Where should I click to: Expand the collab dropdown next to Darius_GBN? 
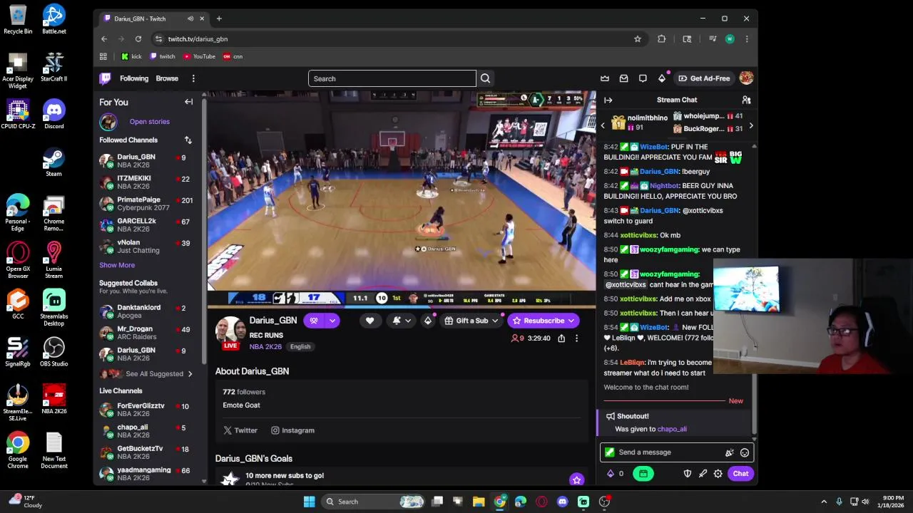332,321
